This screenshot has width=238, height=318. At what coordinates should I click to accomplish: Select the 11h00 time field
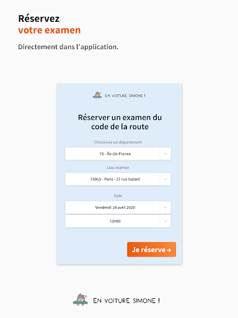coord(118,221)
